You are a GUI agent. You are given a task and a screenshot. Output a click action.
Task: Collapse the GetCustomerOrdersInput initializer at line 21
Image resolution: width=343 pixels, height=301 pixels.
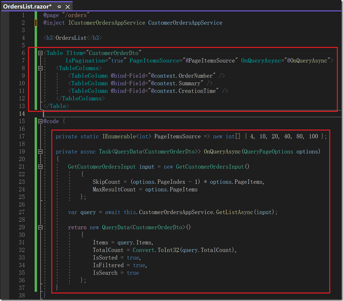coord(40,167)
